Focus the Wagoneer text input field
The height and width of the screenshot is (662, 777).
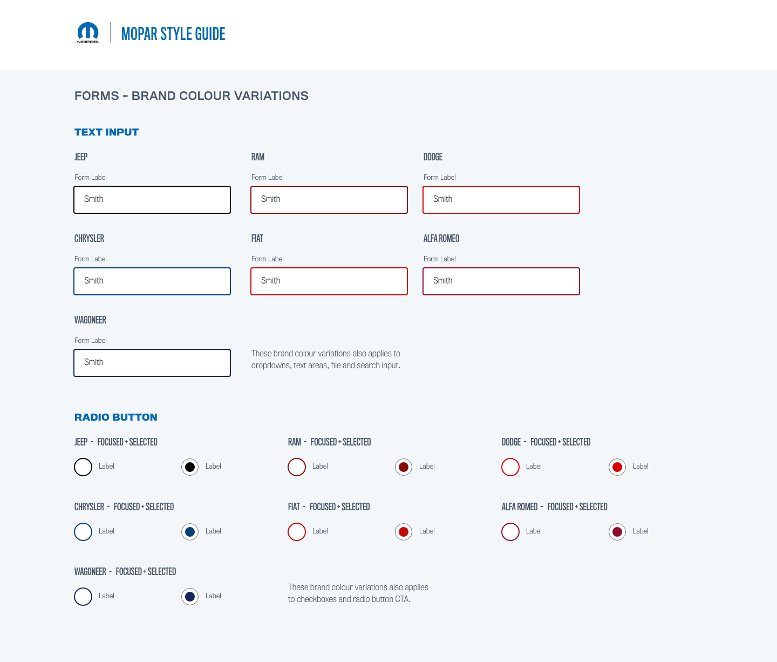click(152, 363)
